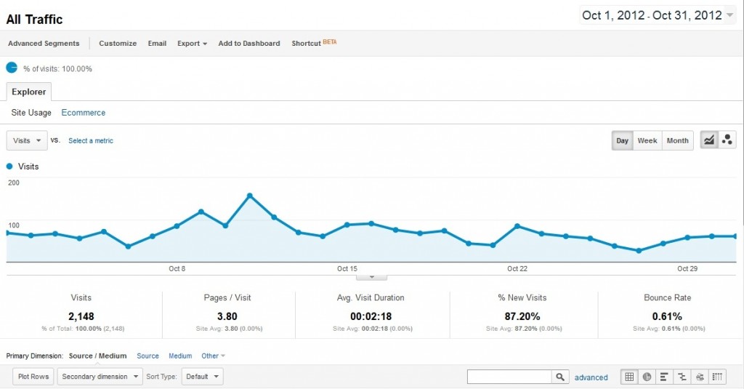The width and height of the screenshot is (744, 389).
Task: Click the Plot Rows button
Action: [33, 377]
